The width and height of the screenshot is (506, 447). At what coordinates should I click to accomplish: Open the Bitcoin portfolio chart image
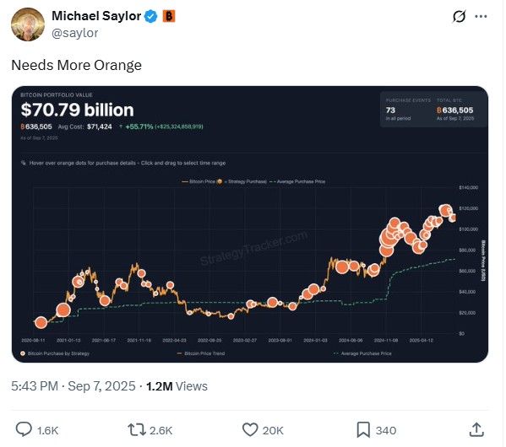pos(250,224)
